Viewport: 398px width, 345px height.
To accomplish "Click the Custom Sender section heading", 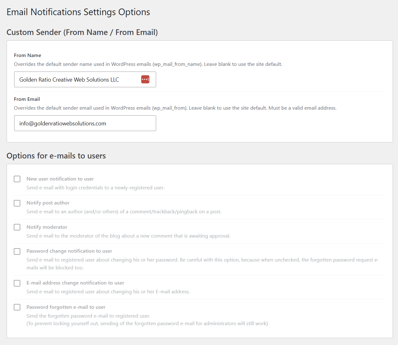I will (x=82, y=32).
